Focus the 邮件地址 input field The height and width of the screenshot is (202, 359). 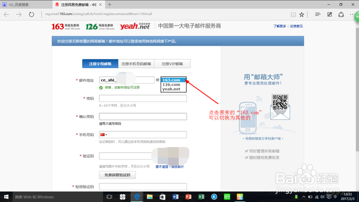pyautogui.click(x=127, y=80)
